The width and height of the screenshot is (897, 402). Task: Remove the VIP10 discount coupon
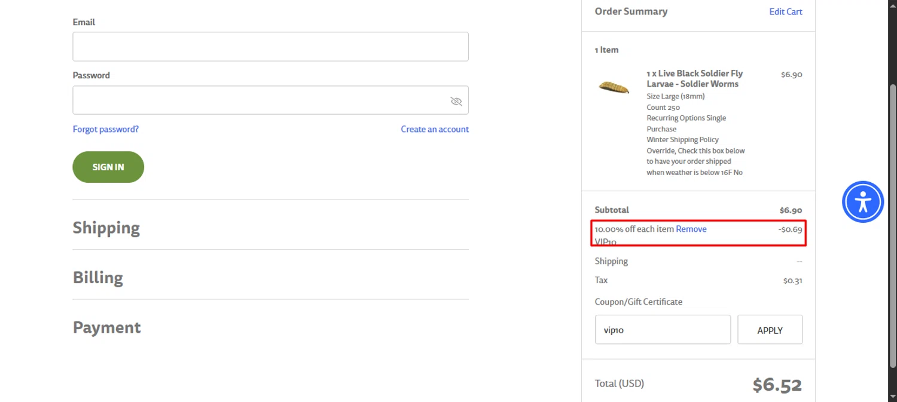[691, 229]
